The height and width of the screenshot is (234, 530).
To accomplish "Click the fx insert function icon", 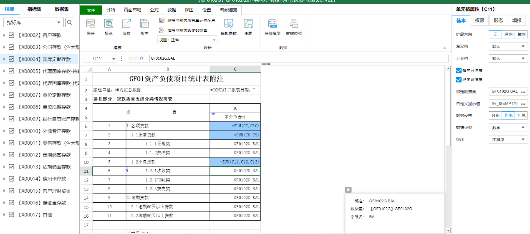I will tap(141, 59).
